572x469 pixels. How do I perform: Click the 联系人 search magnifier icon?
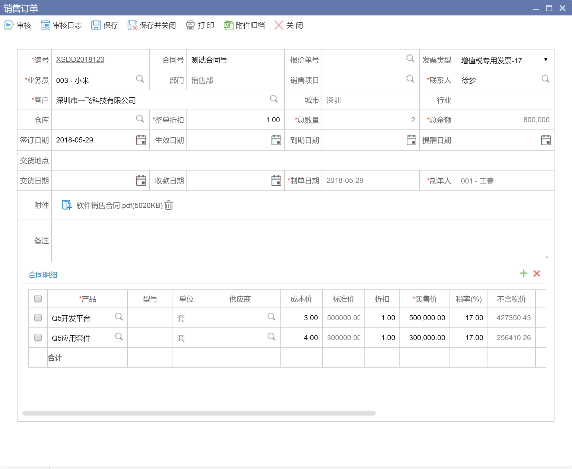point(545,79)
